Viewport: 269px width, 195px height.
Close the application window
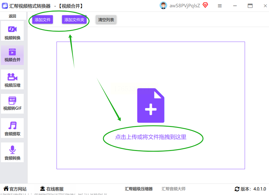pyautogui.click(x=265, y=6)
